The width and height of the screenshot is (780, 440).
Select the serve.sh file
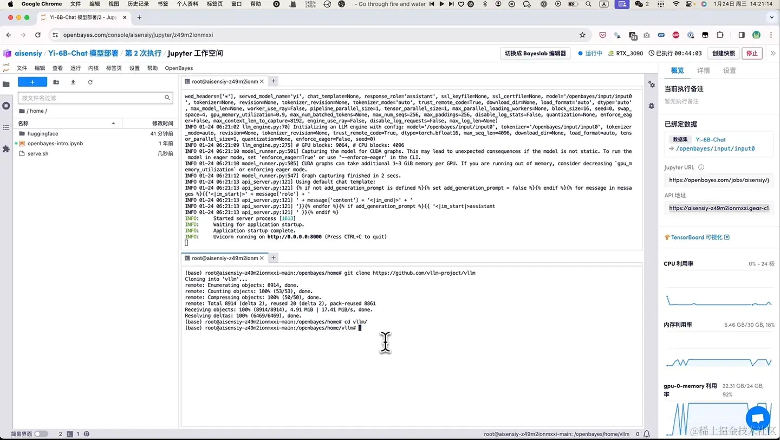(38, 153)
